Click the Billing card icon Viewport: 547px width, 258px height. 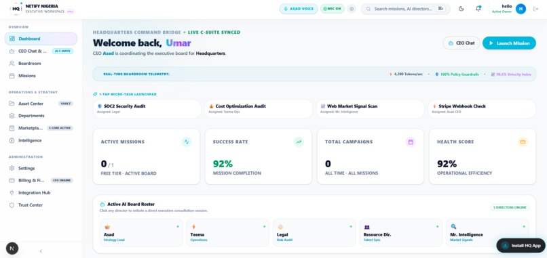point(12,180)
